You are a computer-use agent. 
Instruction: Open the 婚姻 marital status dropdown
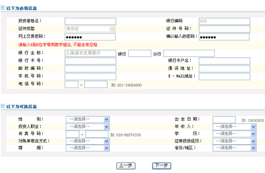point(87,148)
